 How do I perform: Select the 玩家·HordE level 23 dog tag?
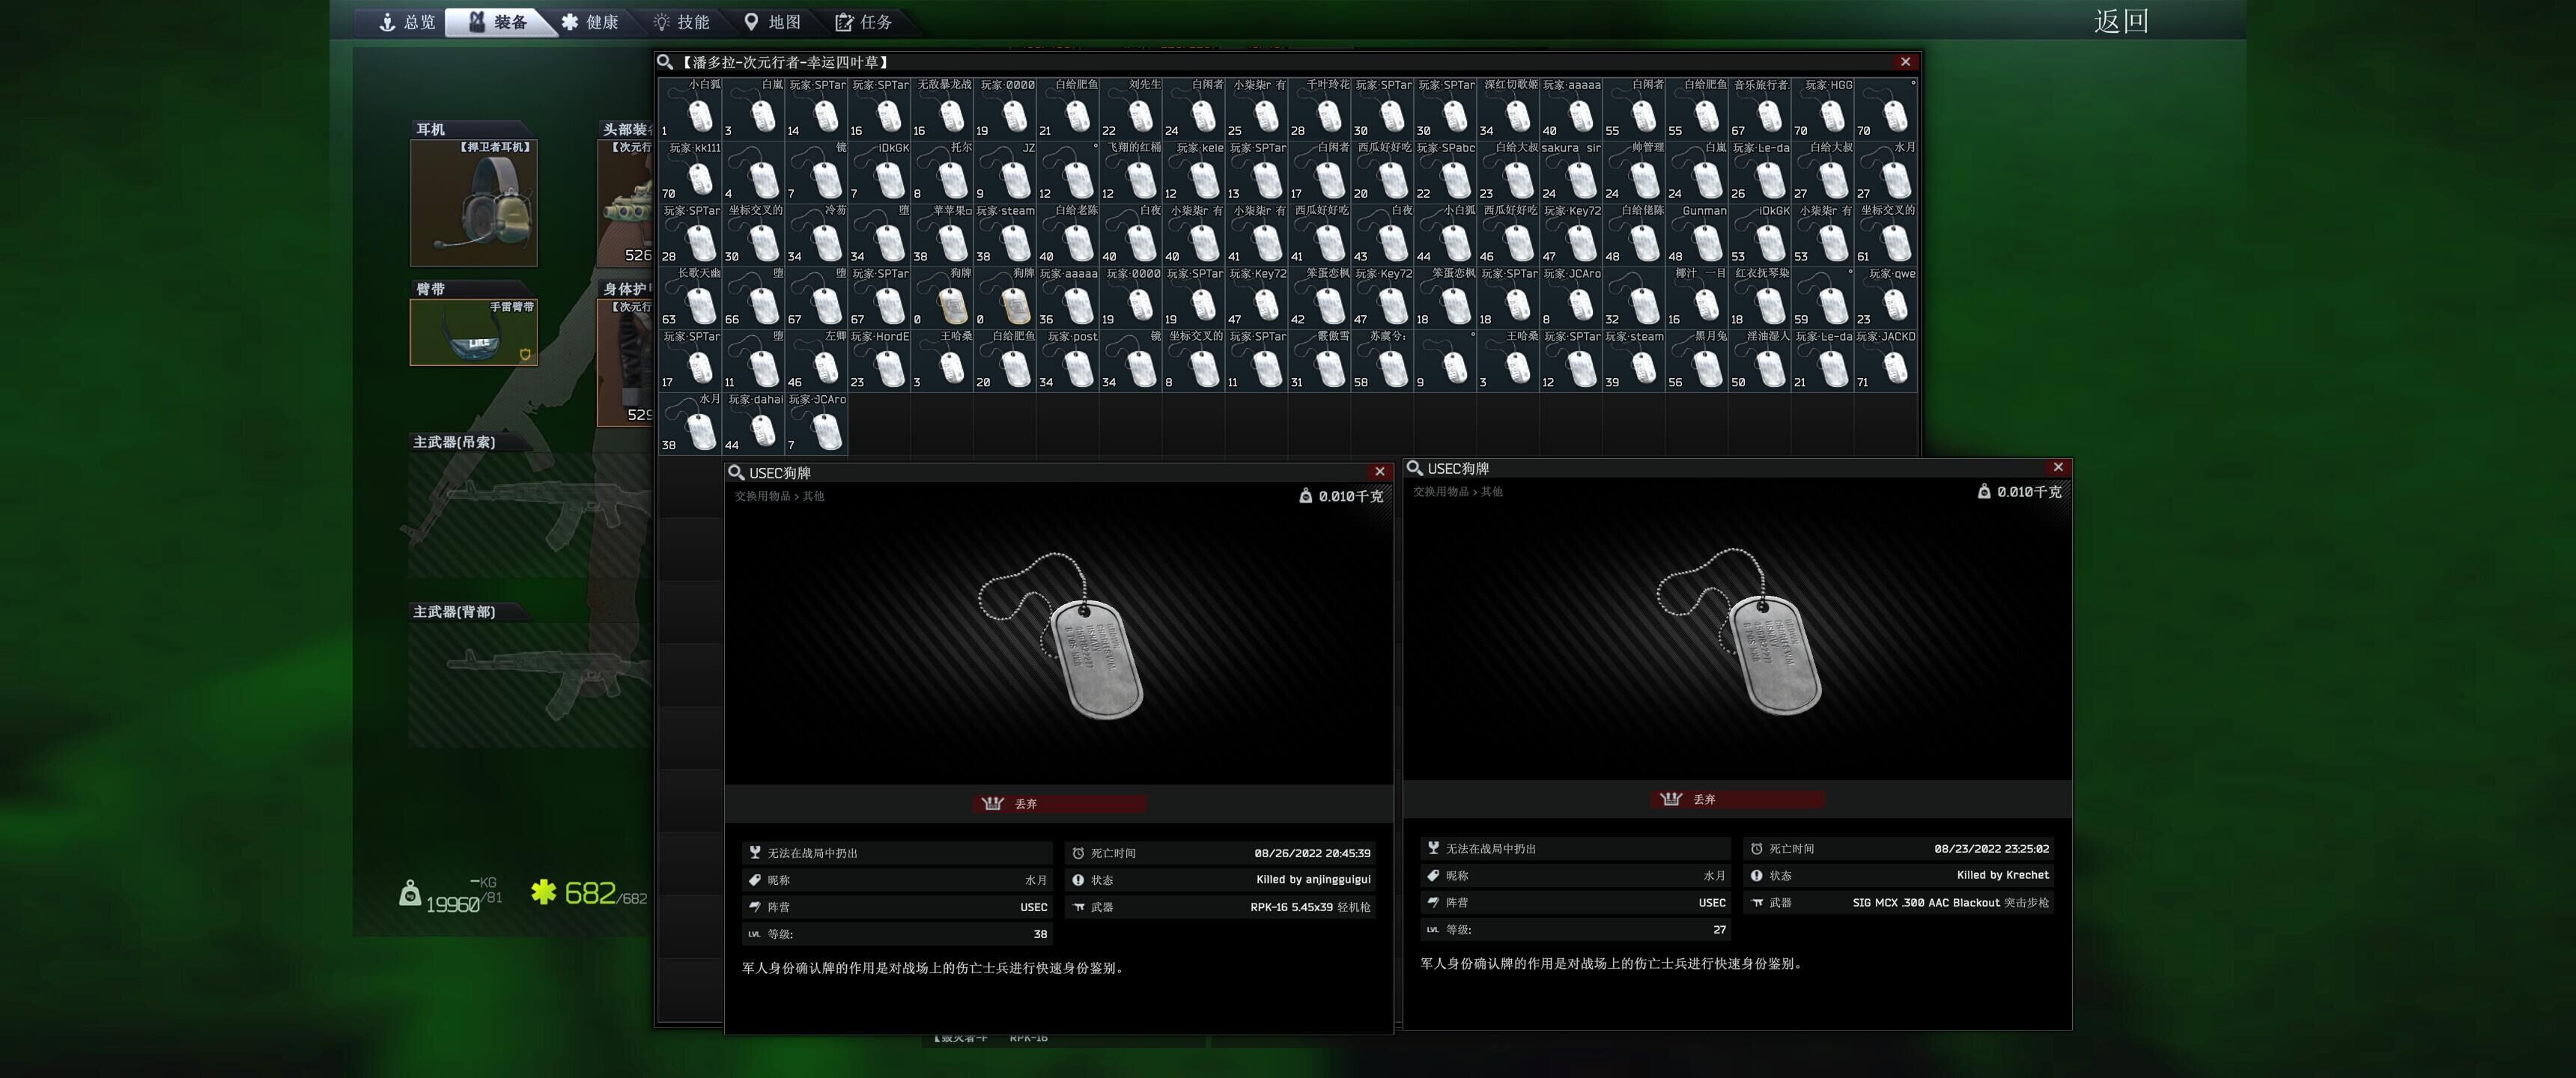point(879,361)
